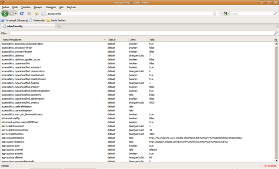Focus the Google search field
Image resolution: width=279 pixels, height=169 pixels.
(251, 14)
